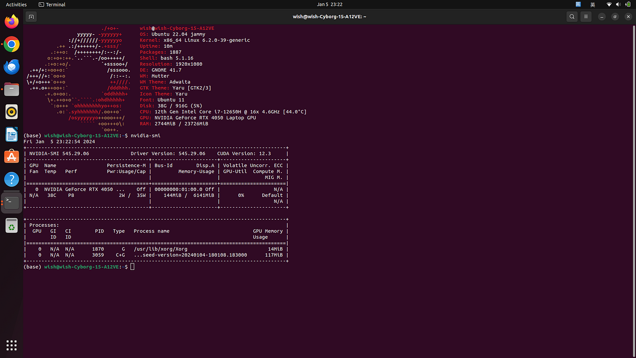Image resolution: width=636 pixels, height=358 pixels.
Task: Open the calendar by clicking the clock
Action: [x=329, y=4]
